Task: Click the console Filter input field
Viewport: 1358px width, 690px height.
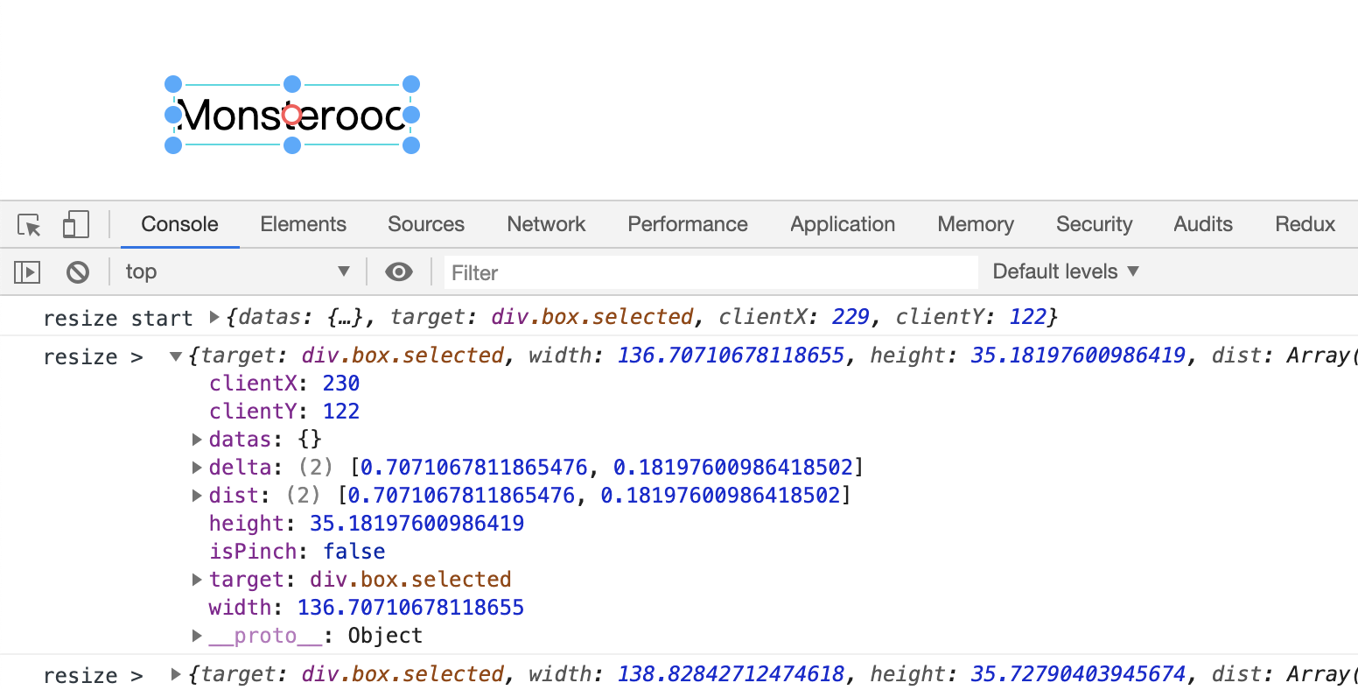Action: click(710, 272)
